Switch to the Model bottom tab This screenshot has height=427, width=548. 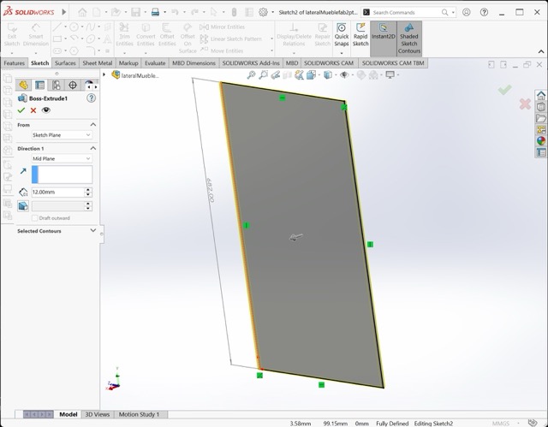[68, 414]
